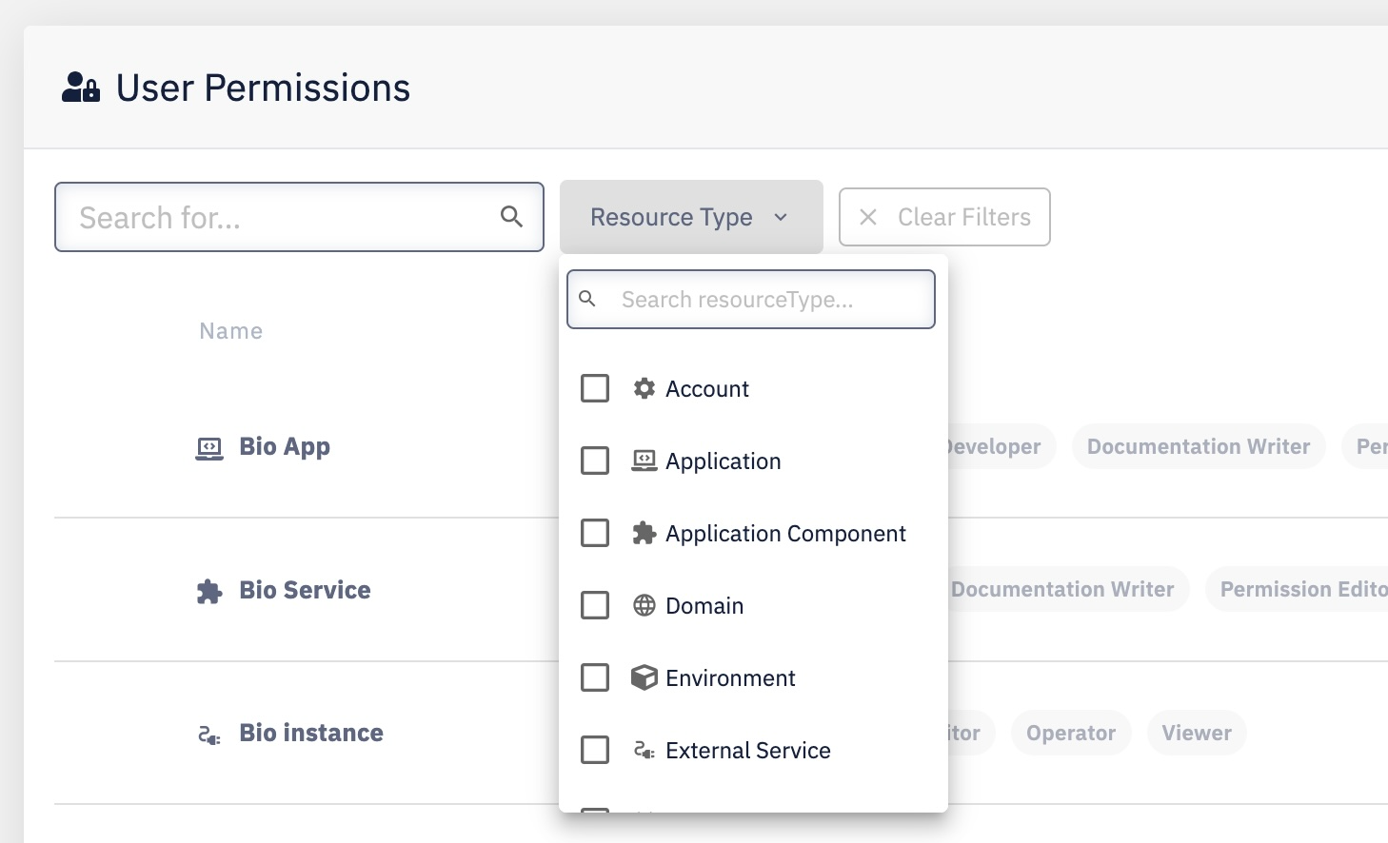Enable the Application filter checkbox
Screen dimensions: 1388x843
pyautogui.click(x=595, y=461)
